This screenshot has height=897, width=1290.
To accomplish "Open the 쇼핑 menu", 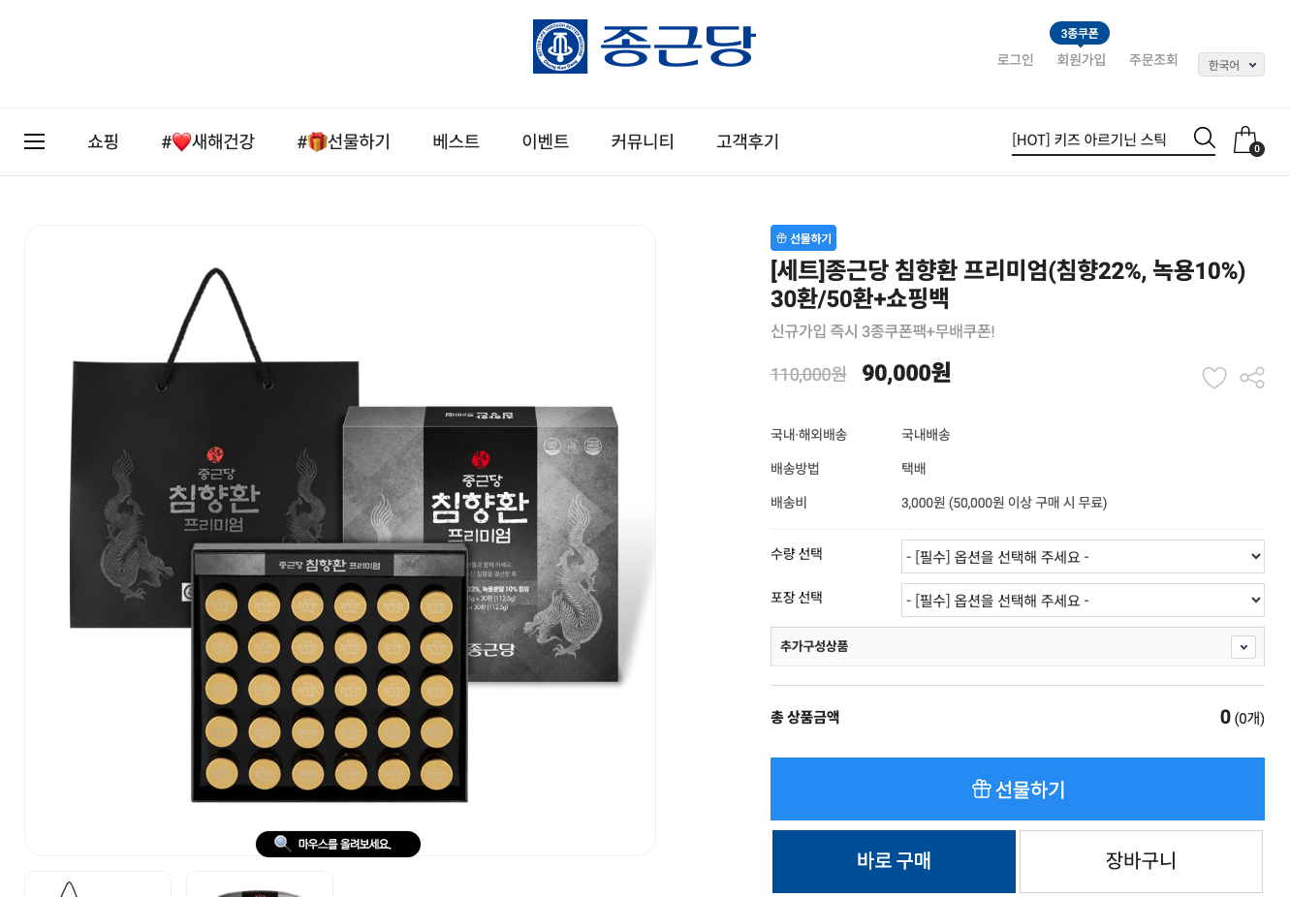I will [103, 141].
